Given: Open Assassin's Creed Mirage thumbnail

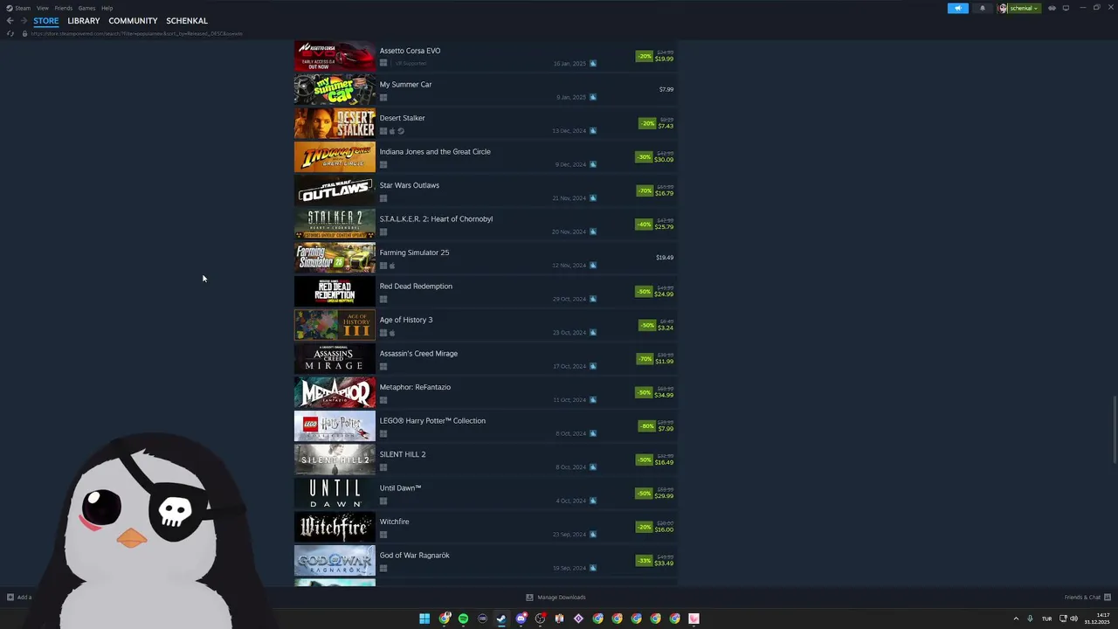Looking at the screenshot, I should [335, 358].
